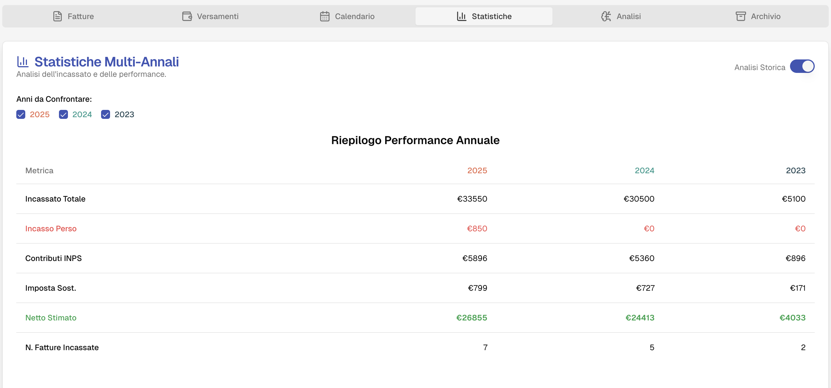Switch to the Fatture tab
831x388 pixels.
[80, 16]
